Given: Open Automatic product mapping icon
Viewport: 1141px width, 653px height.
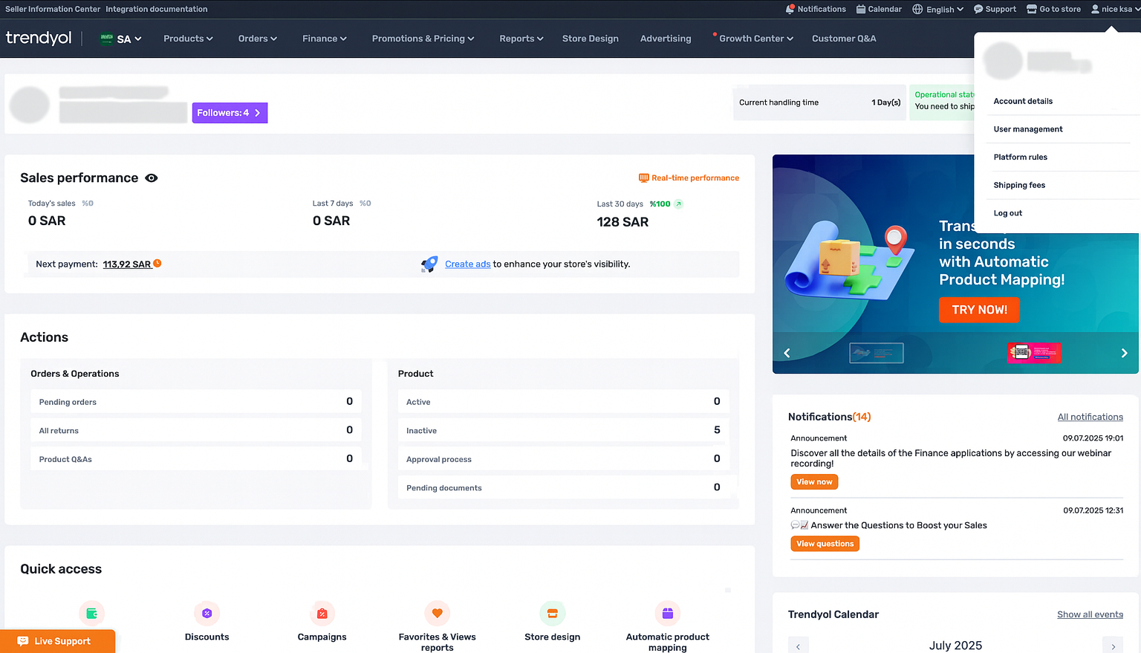Looking at the screenshot, I should 667,614.
